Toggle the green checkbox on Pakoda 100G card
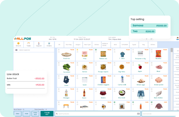 click(96, 50)
